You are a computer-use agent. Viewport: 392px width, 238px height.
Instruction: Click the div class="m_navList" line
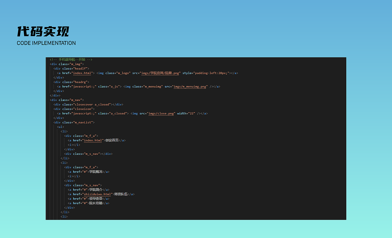click(74, 122)
